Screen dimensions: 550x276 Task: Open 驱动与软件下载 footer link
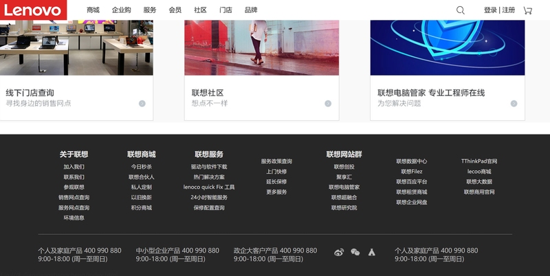tap(209, 167)
